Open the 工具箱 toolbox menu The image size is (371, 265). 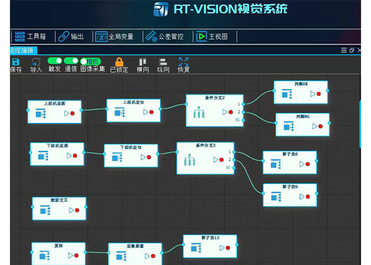click(x=30, y=36)
